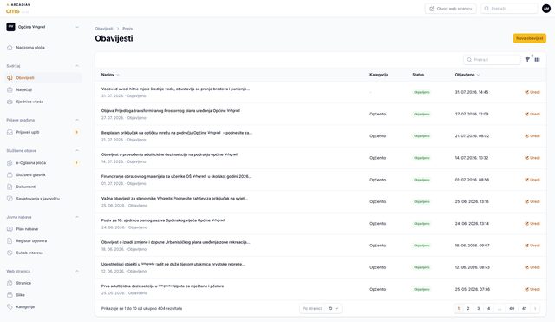Open the Općina organization switcher dropdown
This screenshot has height=322, width=555.
(42, 27)
